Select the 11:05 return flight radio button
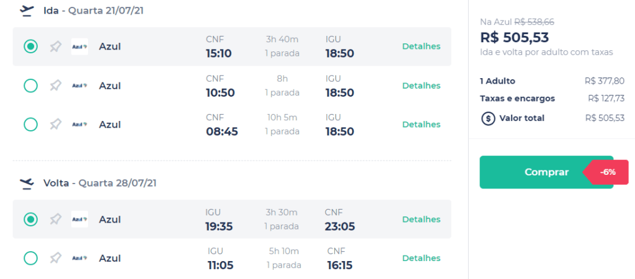 click(x=31, y=258)
